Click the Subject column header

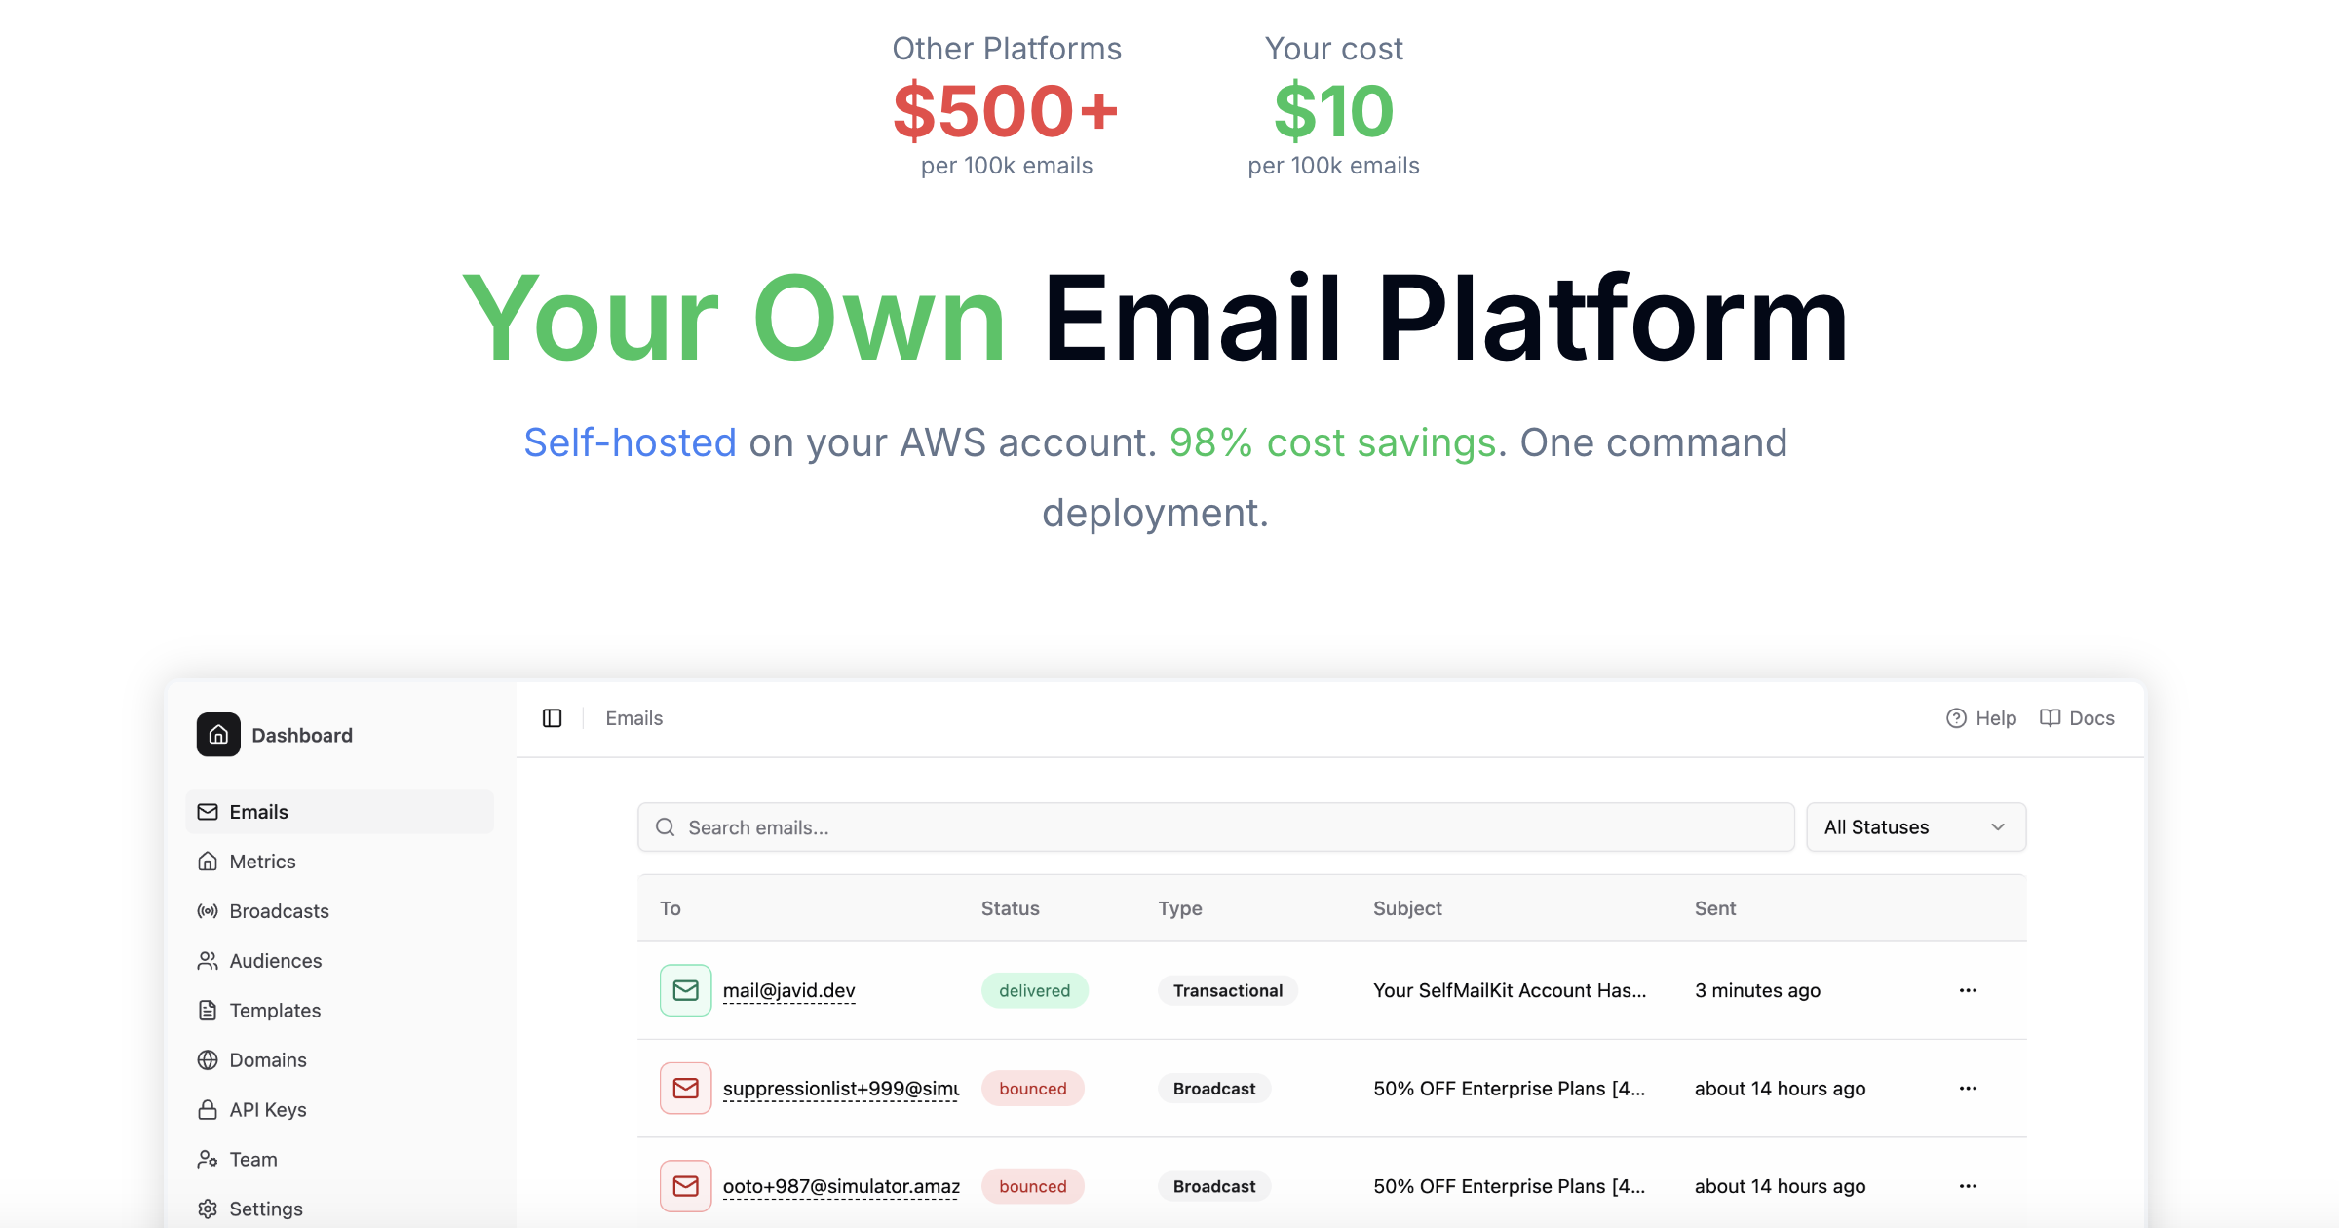pos(1407,908)
